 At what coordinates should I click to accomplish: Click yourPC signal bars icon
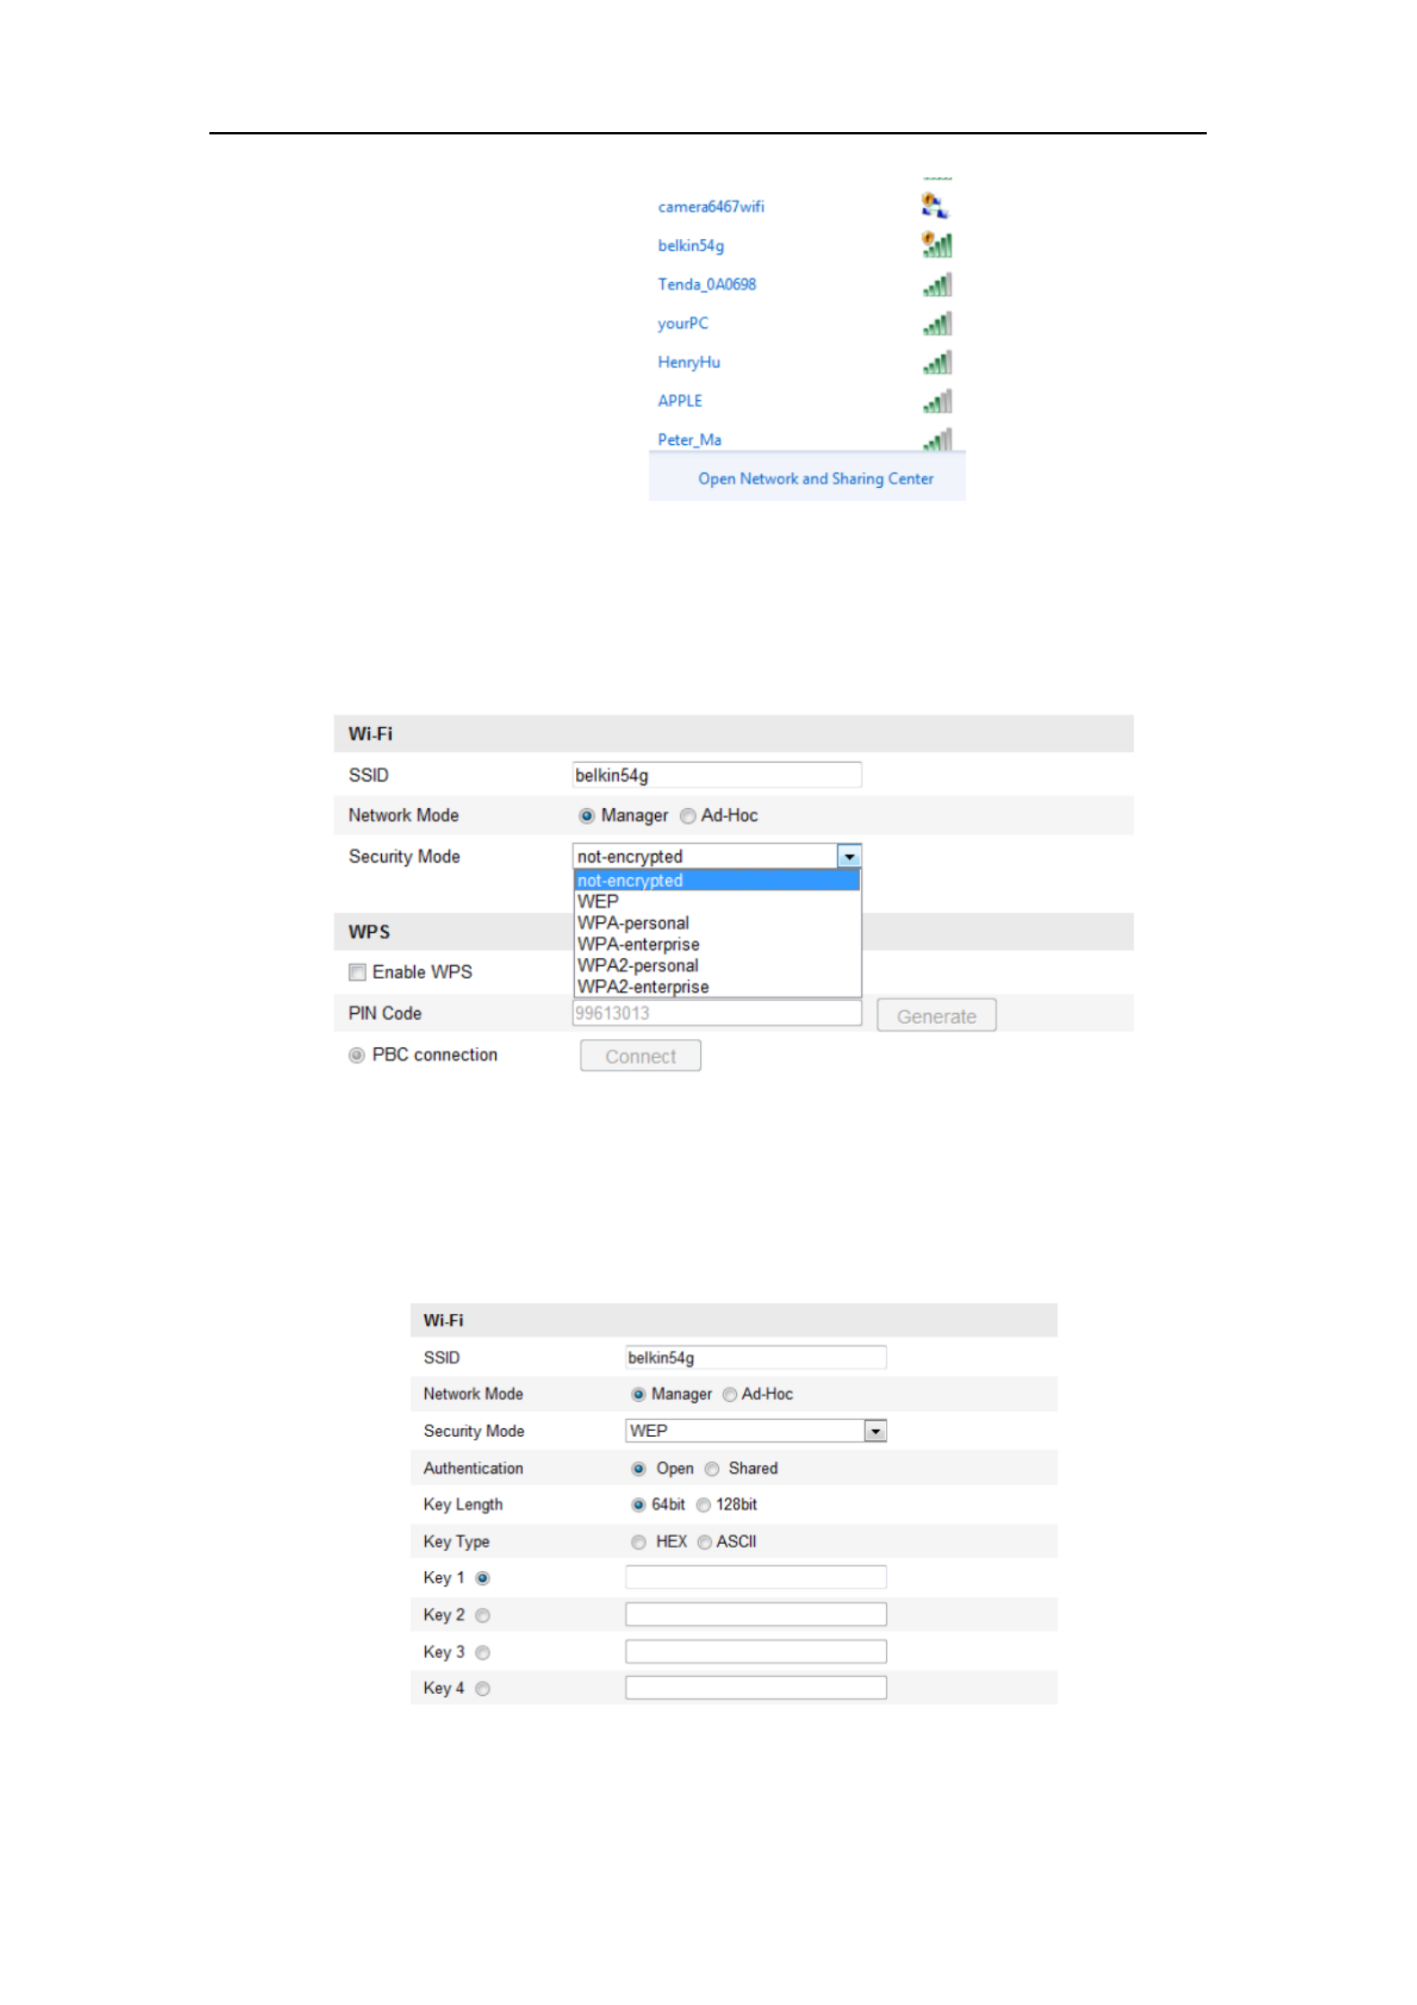pyautogui.click(x=937, y=324)
